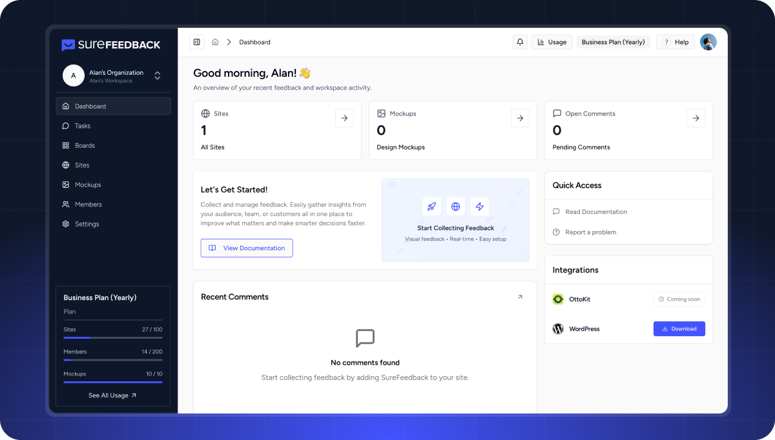Click the notifications bell icon

pyautogui.click(x=520, y=42)
